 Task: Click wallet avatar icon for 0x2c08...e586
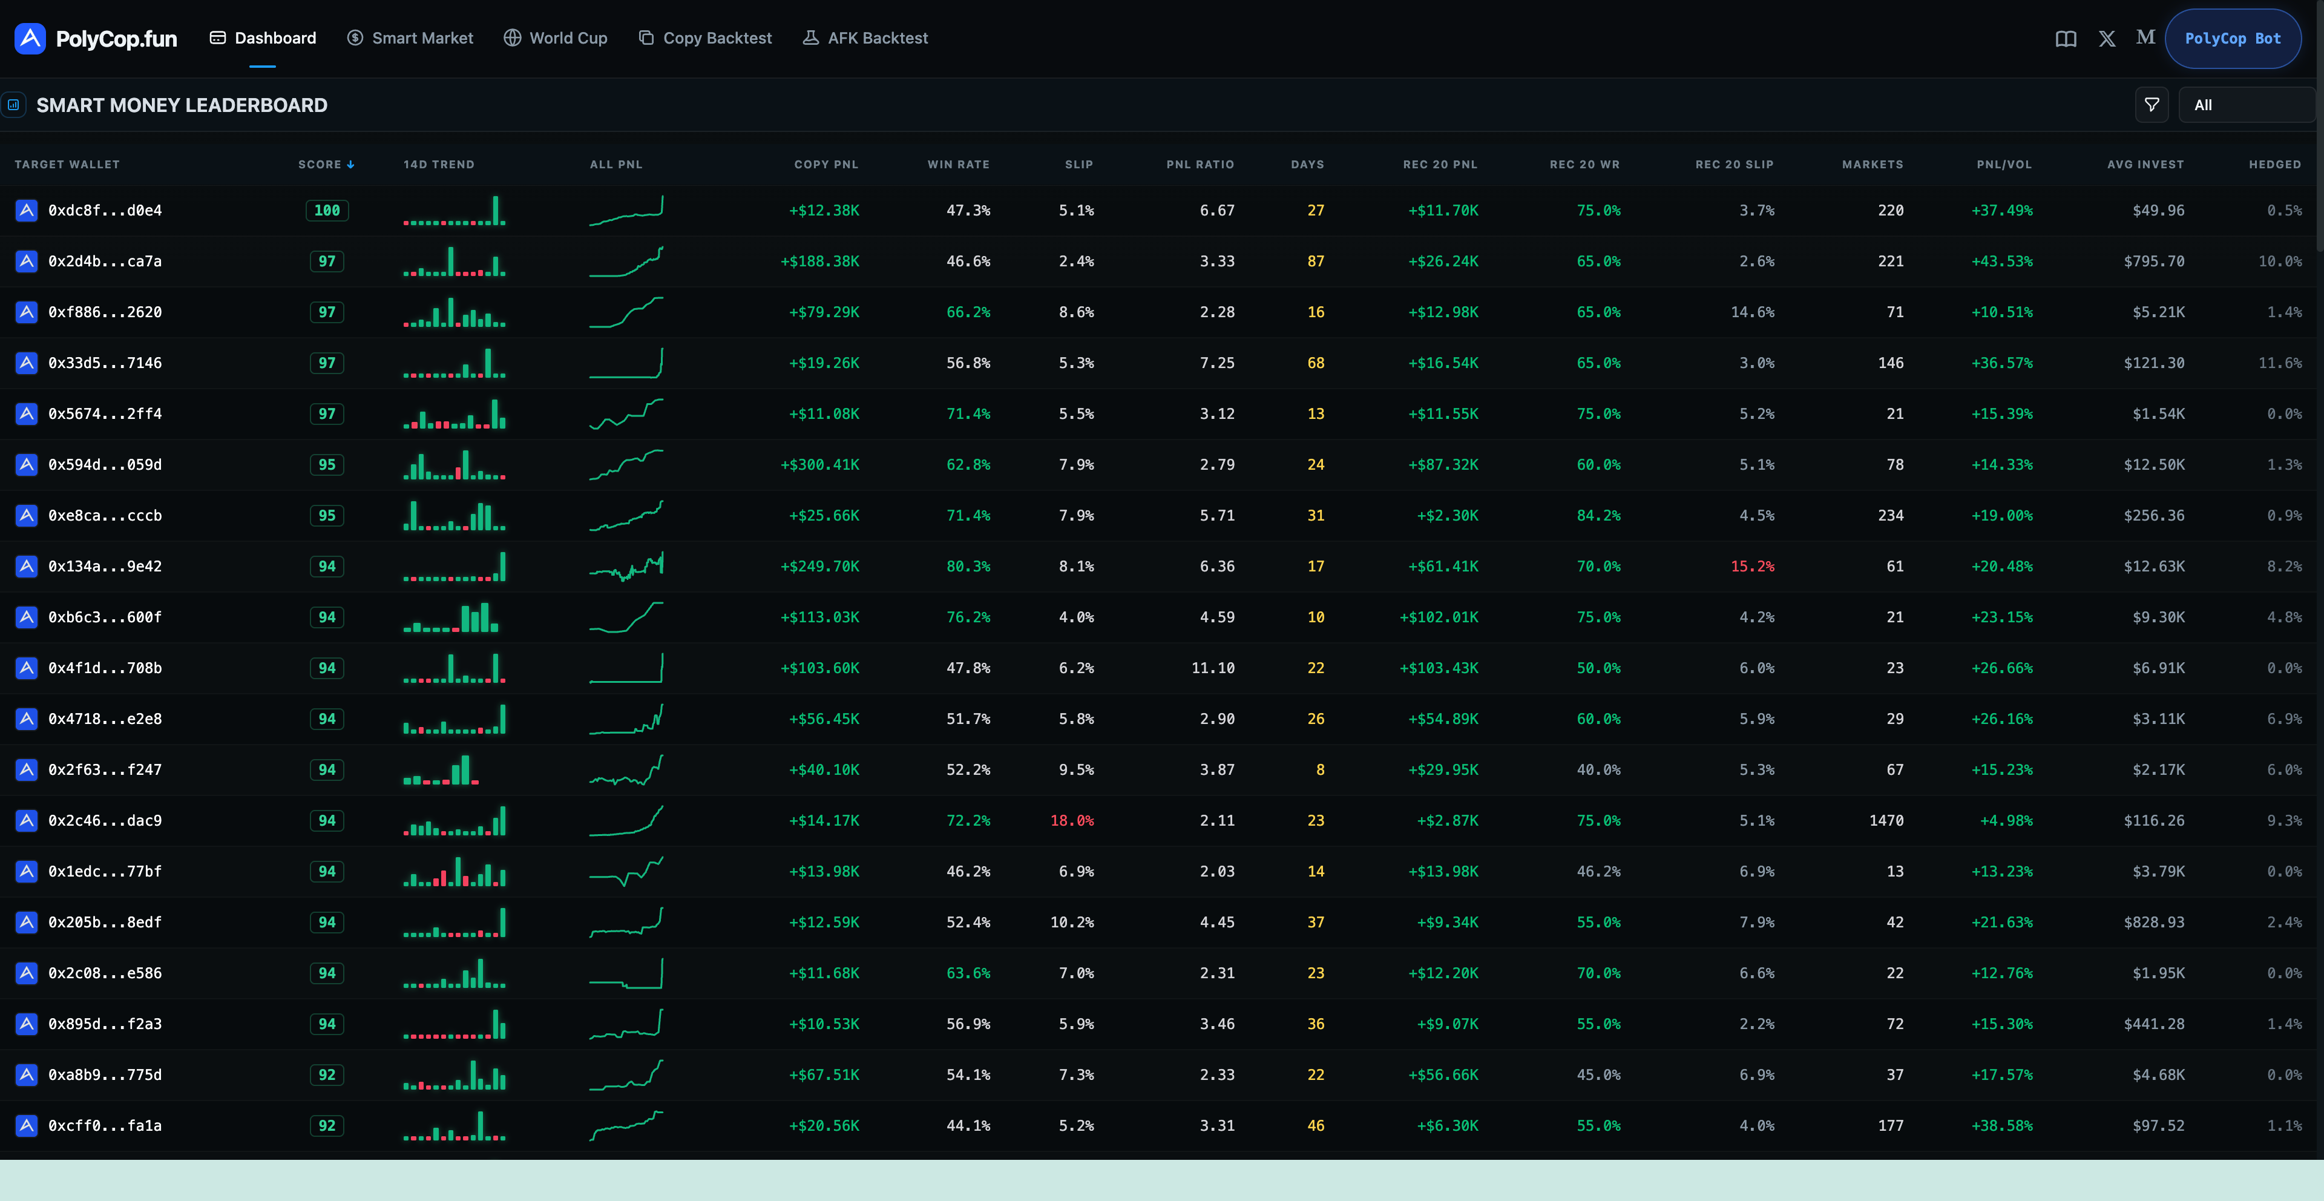point(27,973)
